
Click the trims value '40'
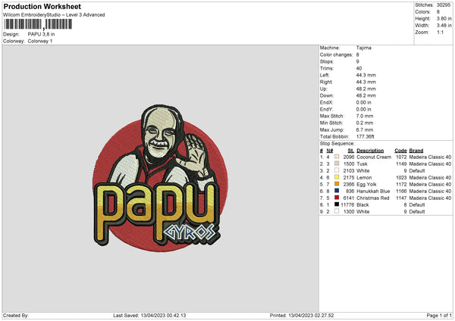[359, 68]
